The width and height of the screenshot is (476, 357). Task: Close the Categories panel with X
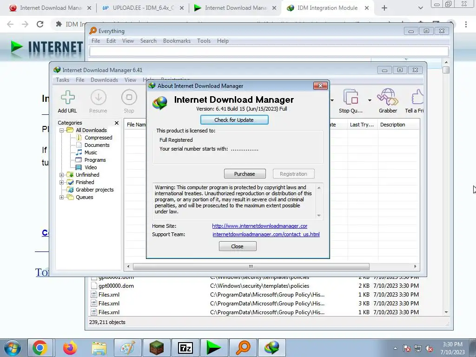117,123
